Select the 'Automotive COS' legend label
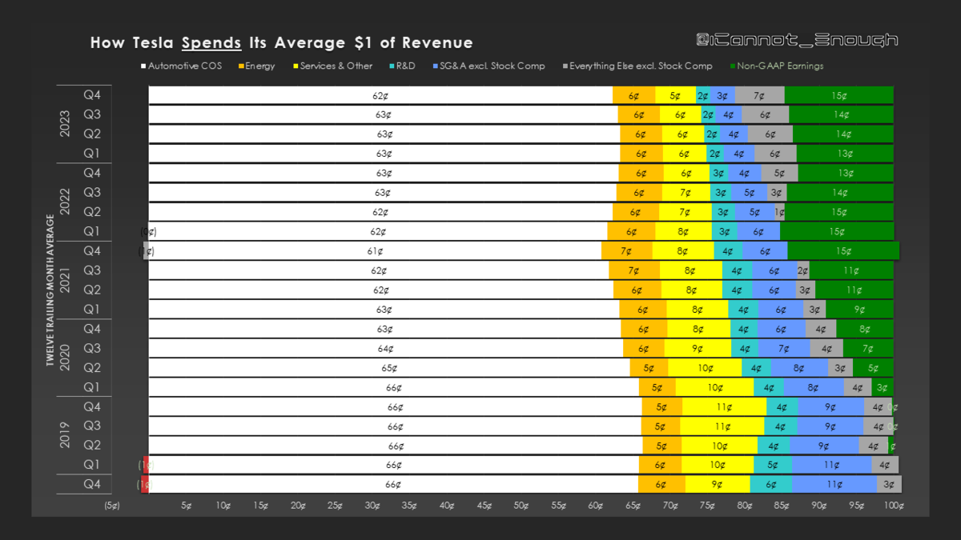Screen dimensions: 961x540 tap(185, 66)
